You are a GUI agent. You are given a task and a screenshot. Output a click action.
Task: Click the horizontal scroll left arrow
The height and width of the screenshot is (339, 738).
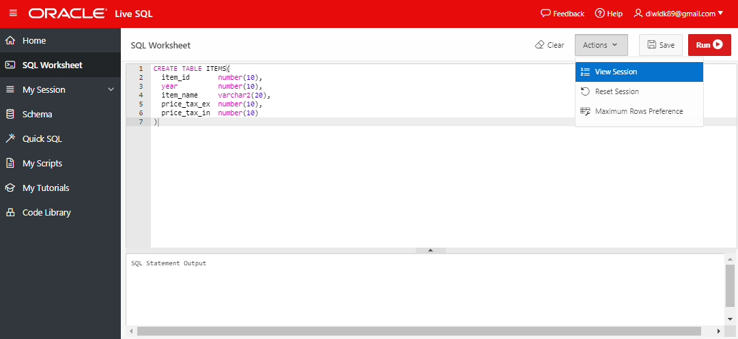click(x=131, y=331)
